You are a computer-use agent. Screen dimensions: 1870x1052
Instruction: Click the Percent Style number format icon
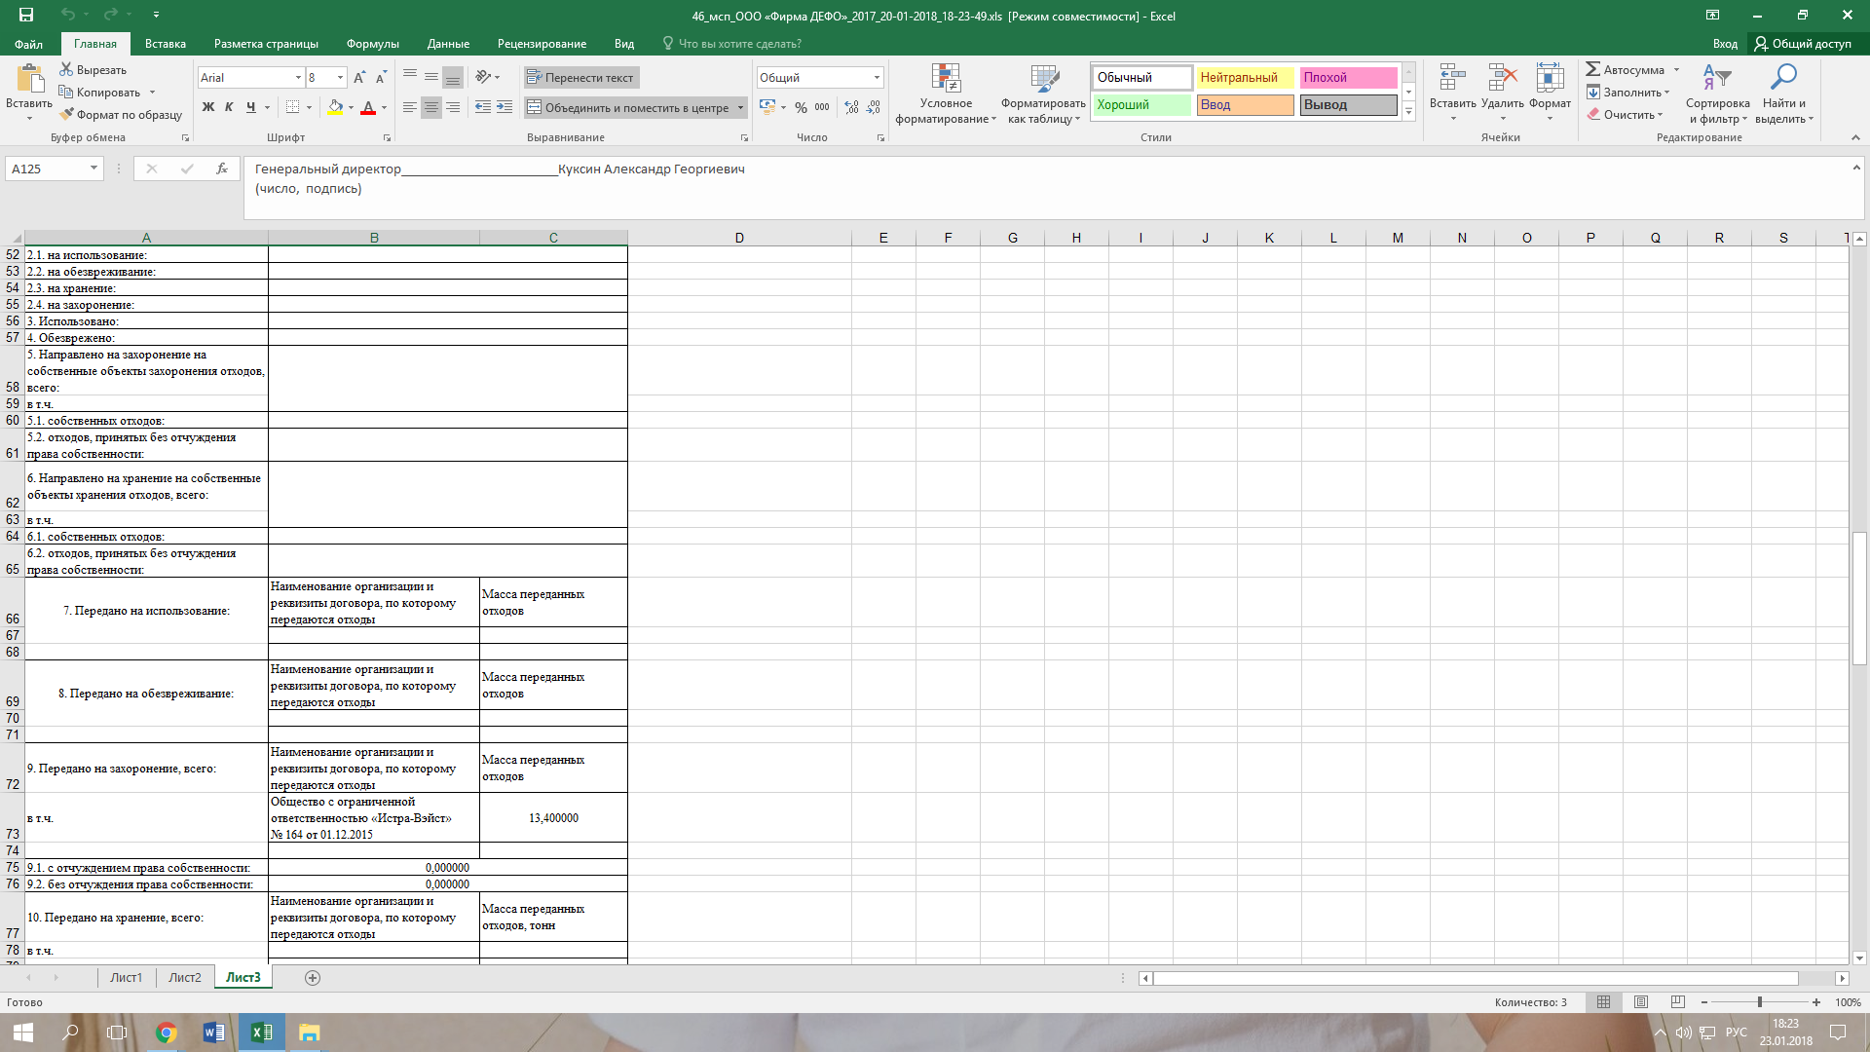coord(801,107)
